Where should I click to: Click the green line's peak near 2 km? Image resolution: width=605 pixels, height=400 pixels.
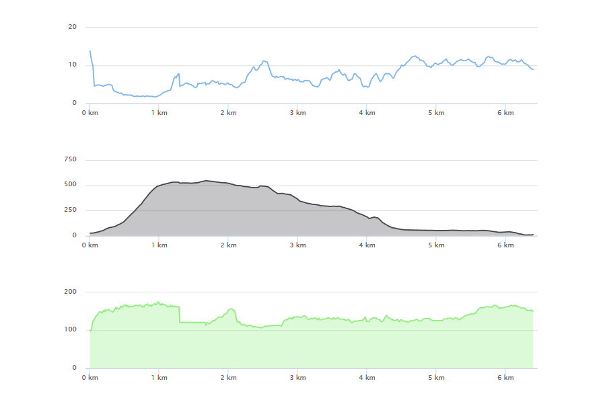coord(232,309)
